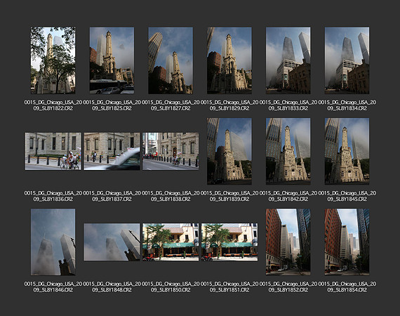
Task: Click filename label ending 5L8Y1822.CR2
Action: tap(53, 105)
